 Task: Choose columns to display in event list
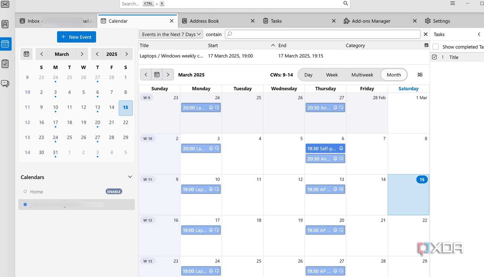tap(427, 45)
